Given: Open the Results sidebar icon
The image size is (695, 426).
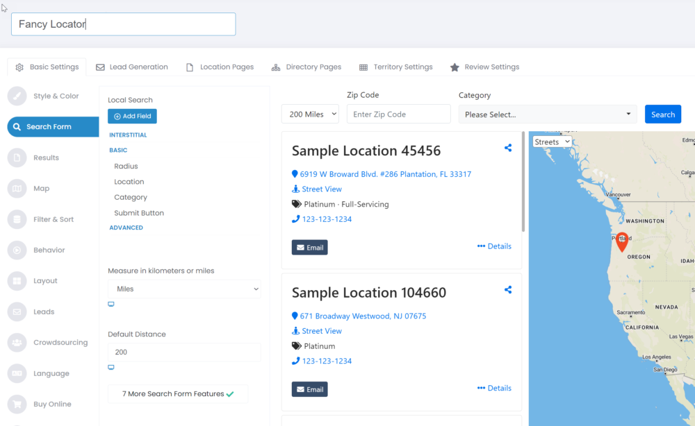Looking at the screenshot, I should (x=17, y=158).
